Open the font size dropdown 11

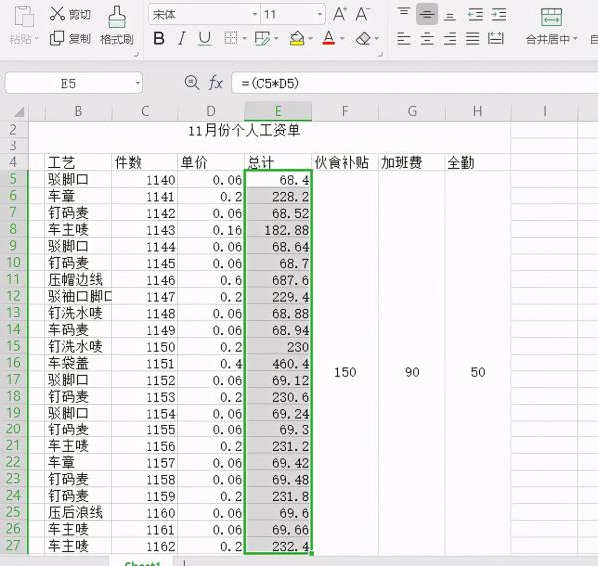tap(320, 15)
